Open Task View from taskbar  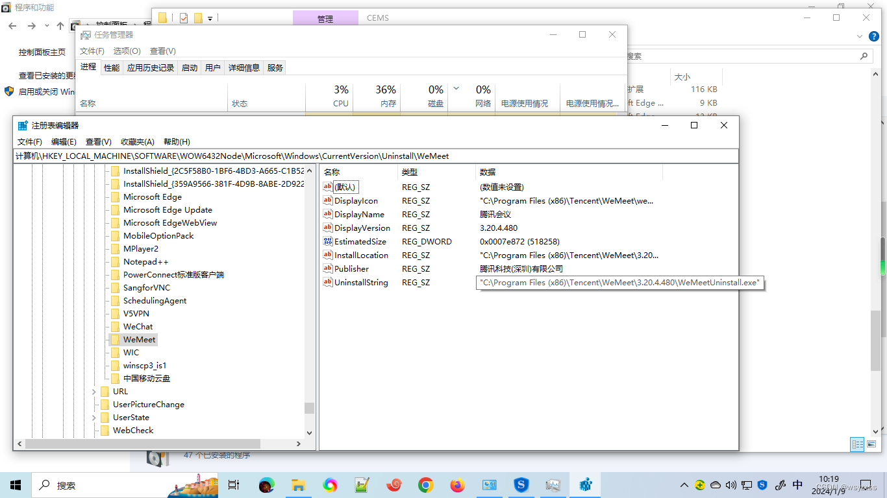pyautogui.click(x=234, y=485)
